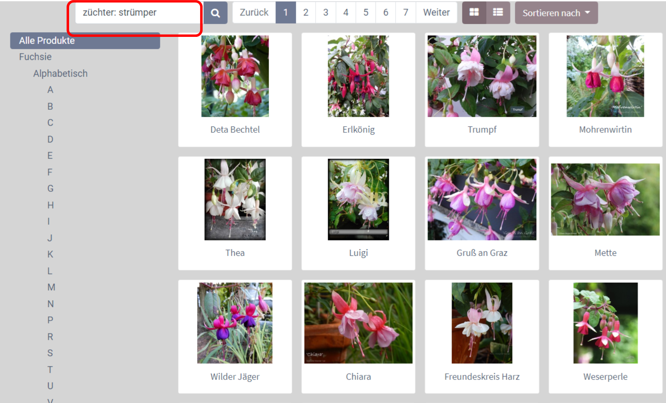Click the Weiter next-page button
666x403 pixels.
(x=436, y=13)
